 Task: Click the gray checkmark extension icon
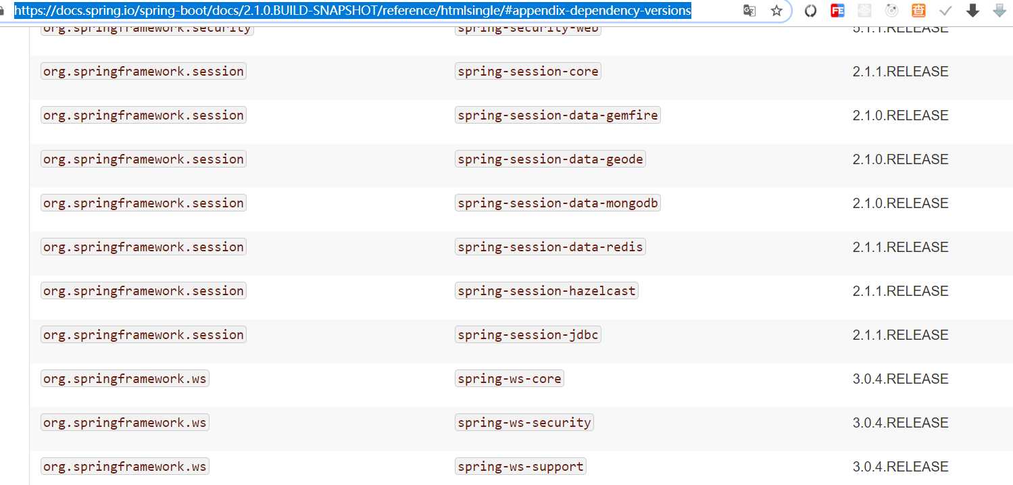(945, 11)
